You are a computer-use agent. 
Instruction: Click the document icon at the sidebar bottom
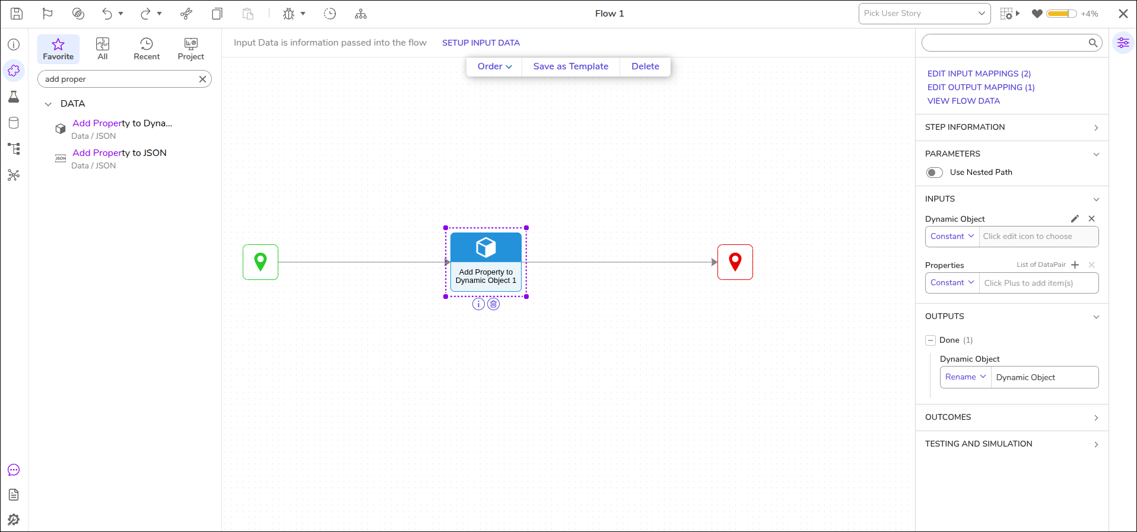[x=14, y=495]
